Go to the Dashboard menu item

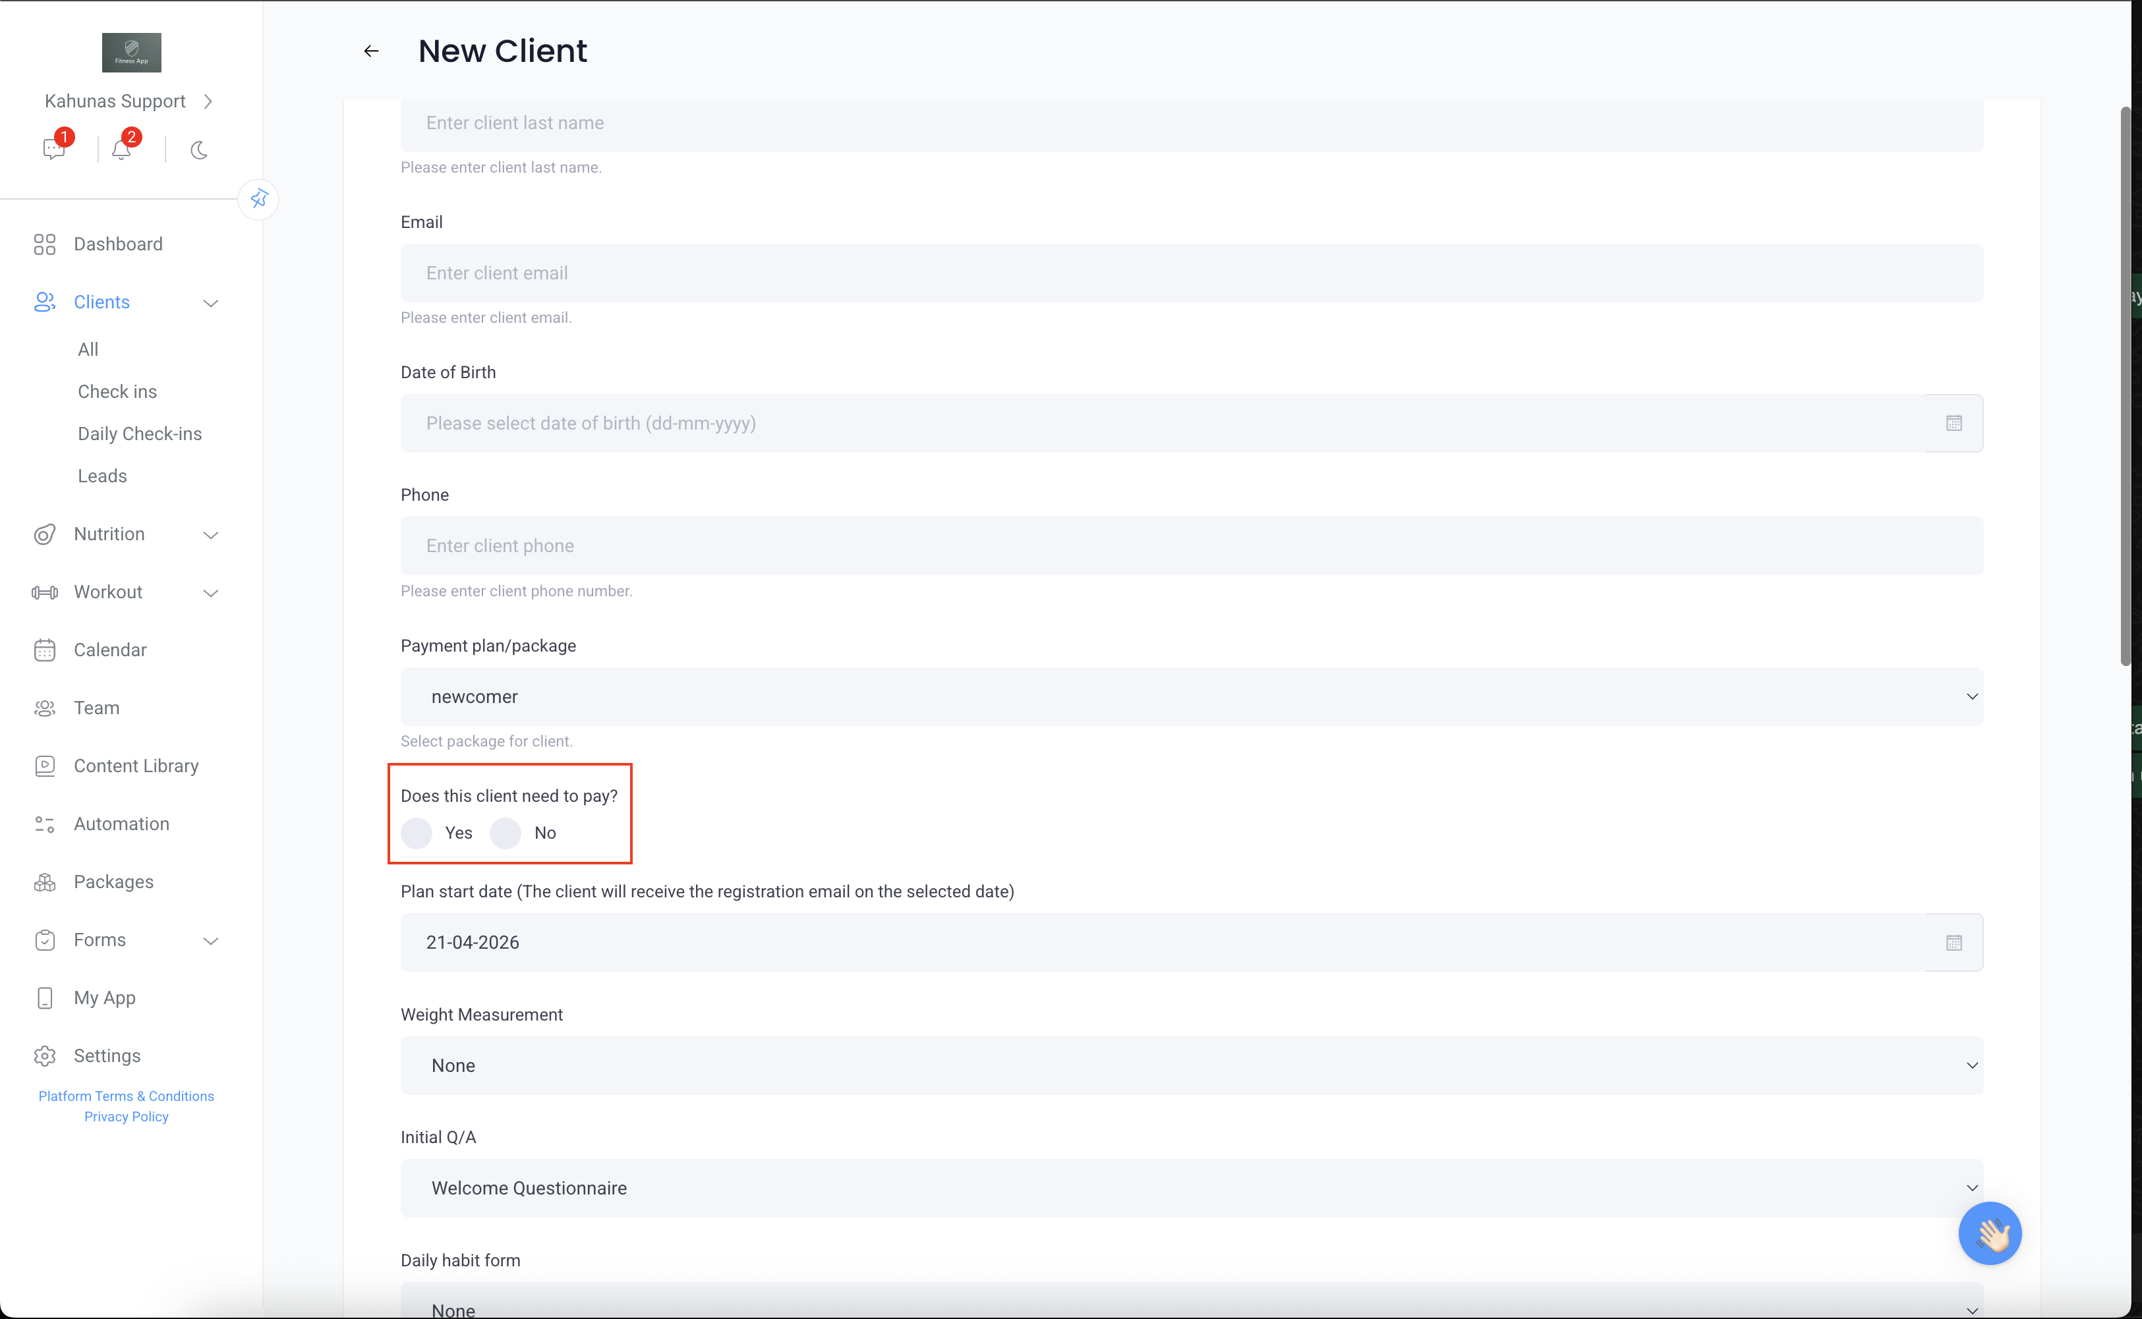[118, 244]
